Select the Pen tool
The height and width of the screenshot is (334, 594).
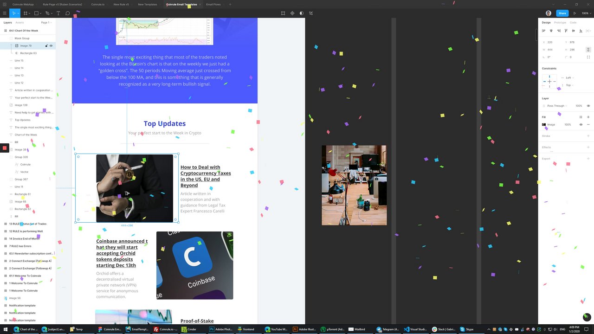(x=47, y=13)
